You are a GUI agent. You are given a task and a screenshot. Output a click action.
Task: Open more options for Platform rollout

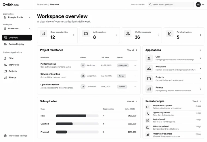pyautogui.click(x=135, y=65)
